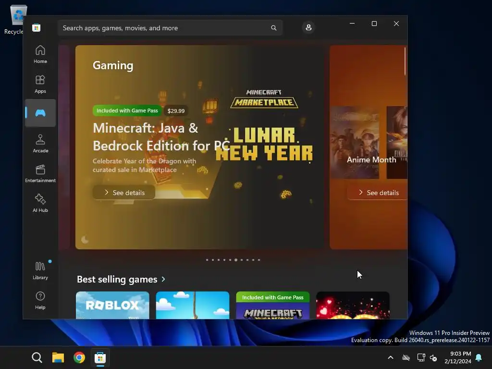The height and width of the screenshot is (369, 492).
Task: Click the Microsoft Store logo in title bar
Action: point(36,27)
